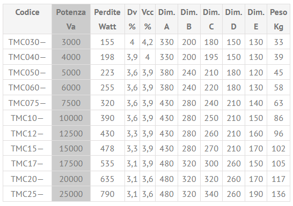Click the 478 Watt losses cell

click(107, 148)
